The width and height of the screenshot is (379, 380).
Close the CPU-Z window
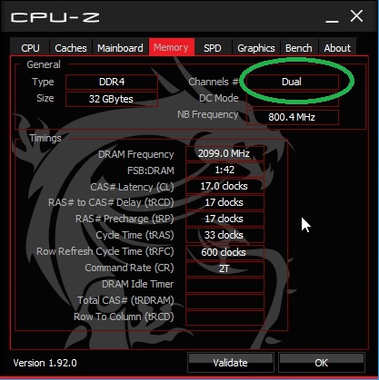coord(356,16)
